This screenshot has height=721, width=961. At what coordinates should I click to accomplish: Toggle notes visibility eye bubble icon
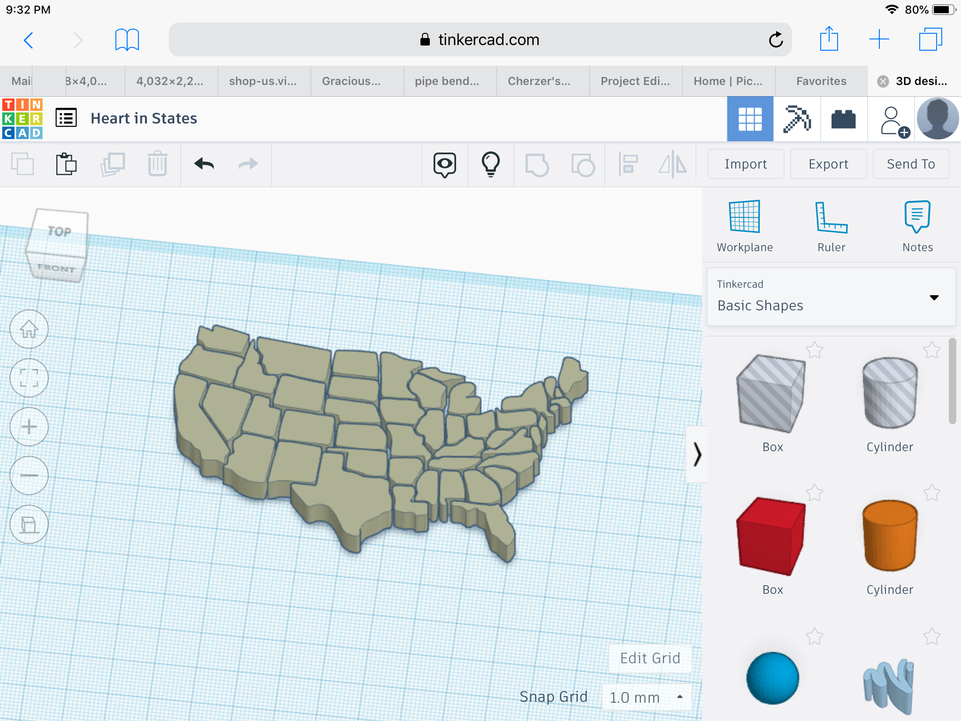[444, 165]
